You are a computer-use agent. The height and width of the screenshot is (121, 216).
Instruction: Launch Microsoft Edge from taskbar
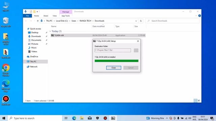[x=74, y=118]
